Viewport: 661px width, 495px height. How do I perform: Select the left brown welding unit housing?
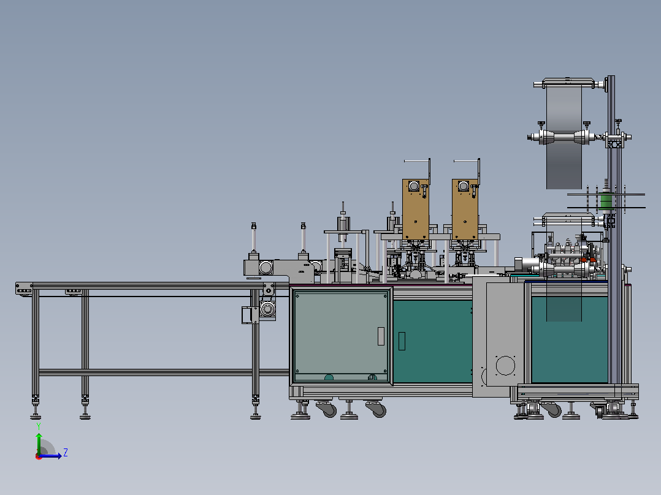coord(415,210)
